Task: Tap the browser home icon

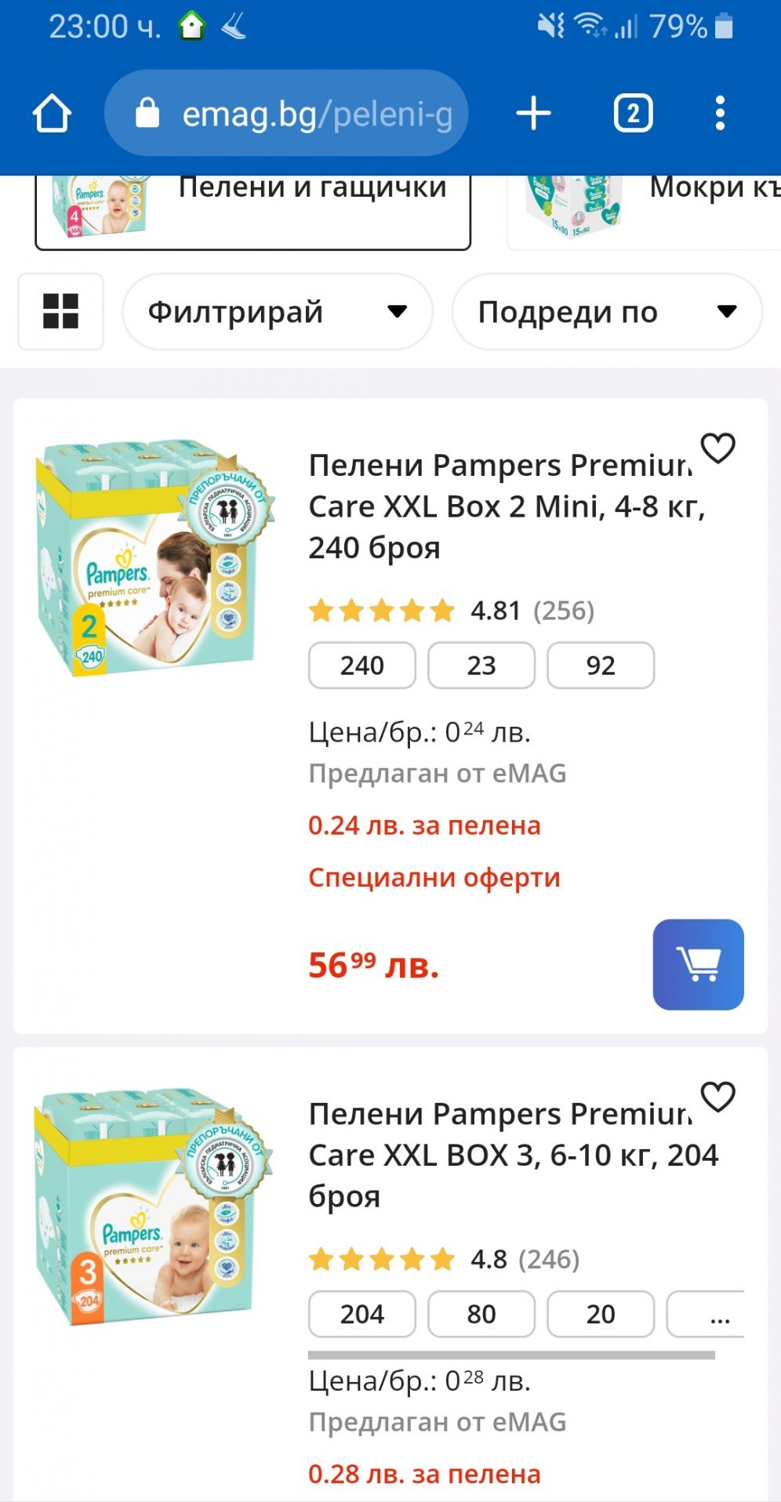Action: click(52, 114)
